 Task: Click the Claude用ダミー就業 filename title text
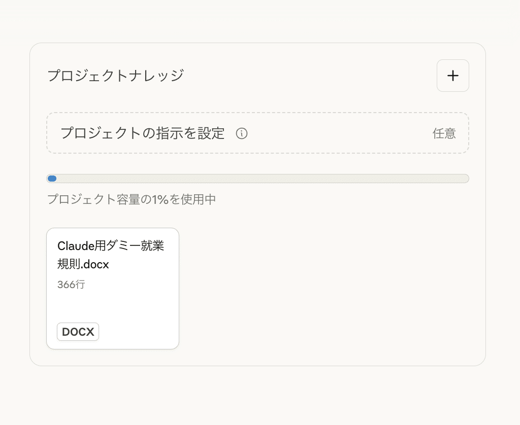(111, 246)
